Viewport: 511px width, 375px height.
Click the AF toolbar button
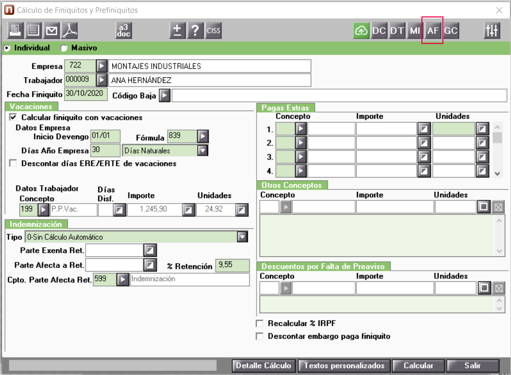point(433,31)
